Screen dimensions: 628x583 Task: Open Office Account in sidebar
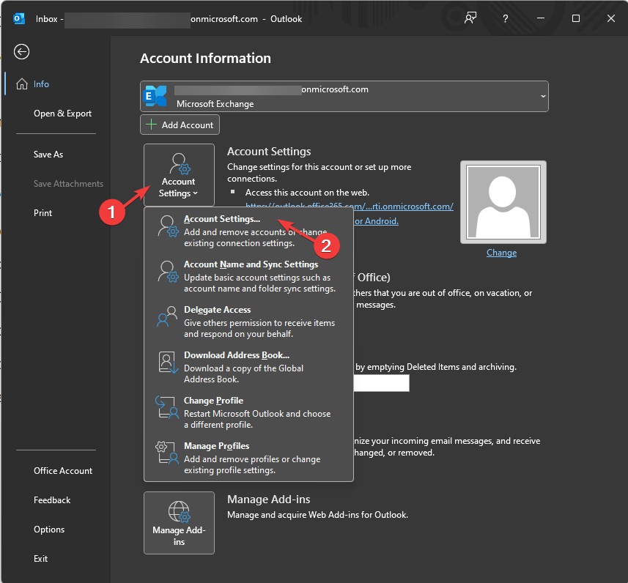pyautogui.click(x=63, y=471)
